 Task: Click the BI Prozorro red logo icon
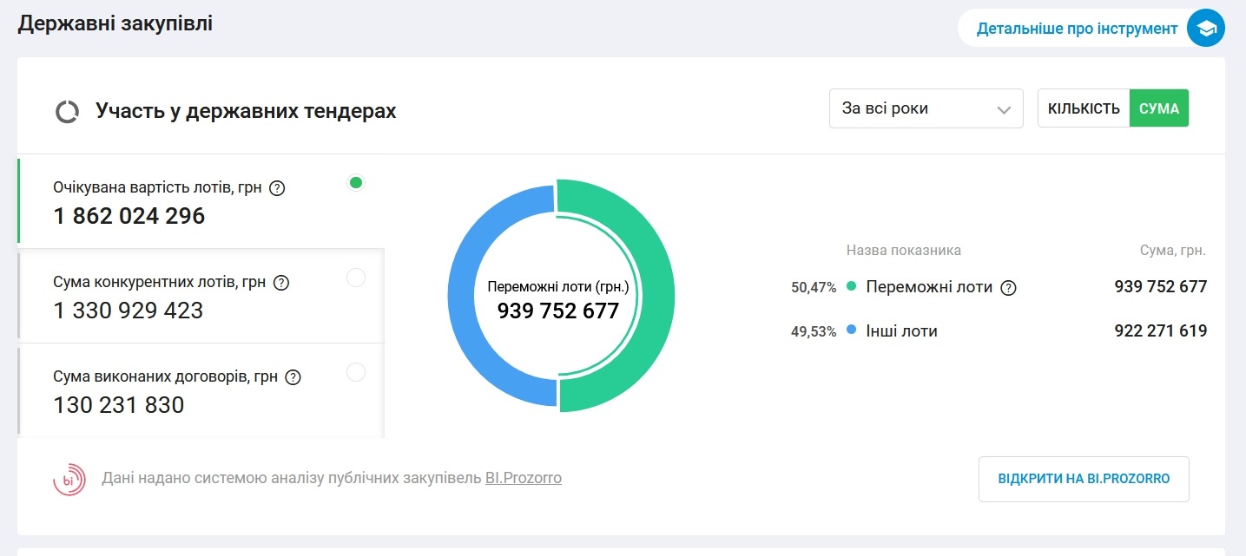pos(69,479)
